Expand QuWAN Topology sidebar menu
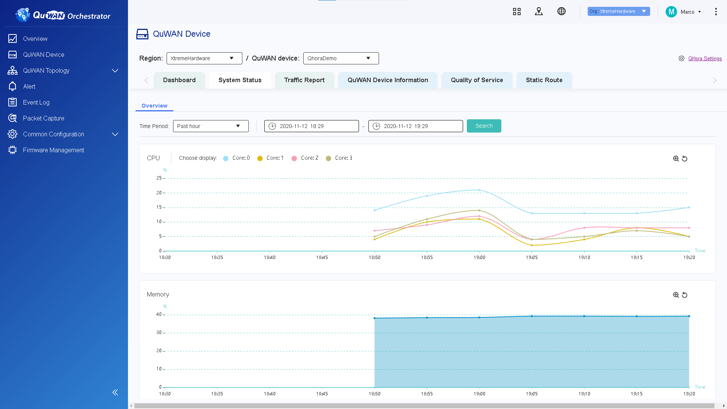This screenshot has height=409, width=727. click(115, 71)
